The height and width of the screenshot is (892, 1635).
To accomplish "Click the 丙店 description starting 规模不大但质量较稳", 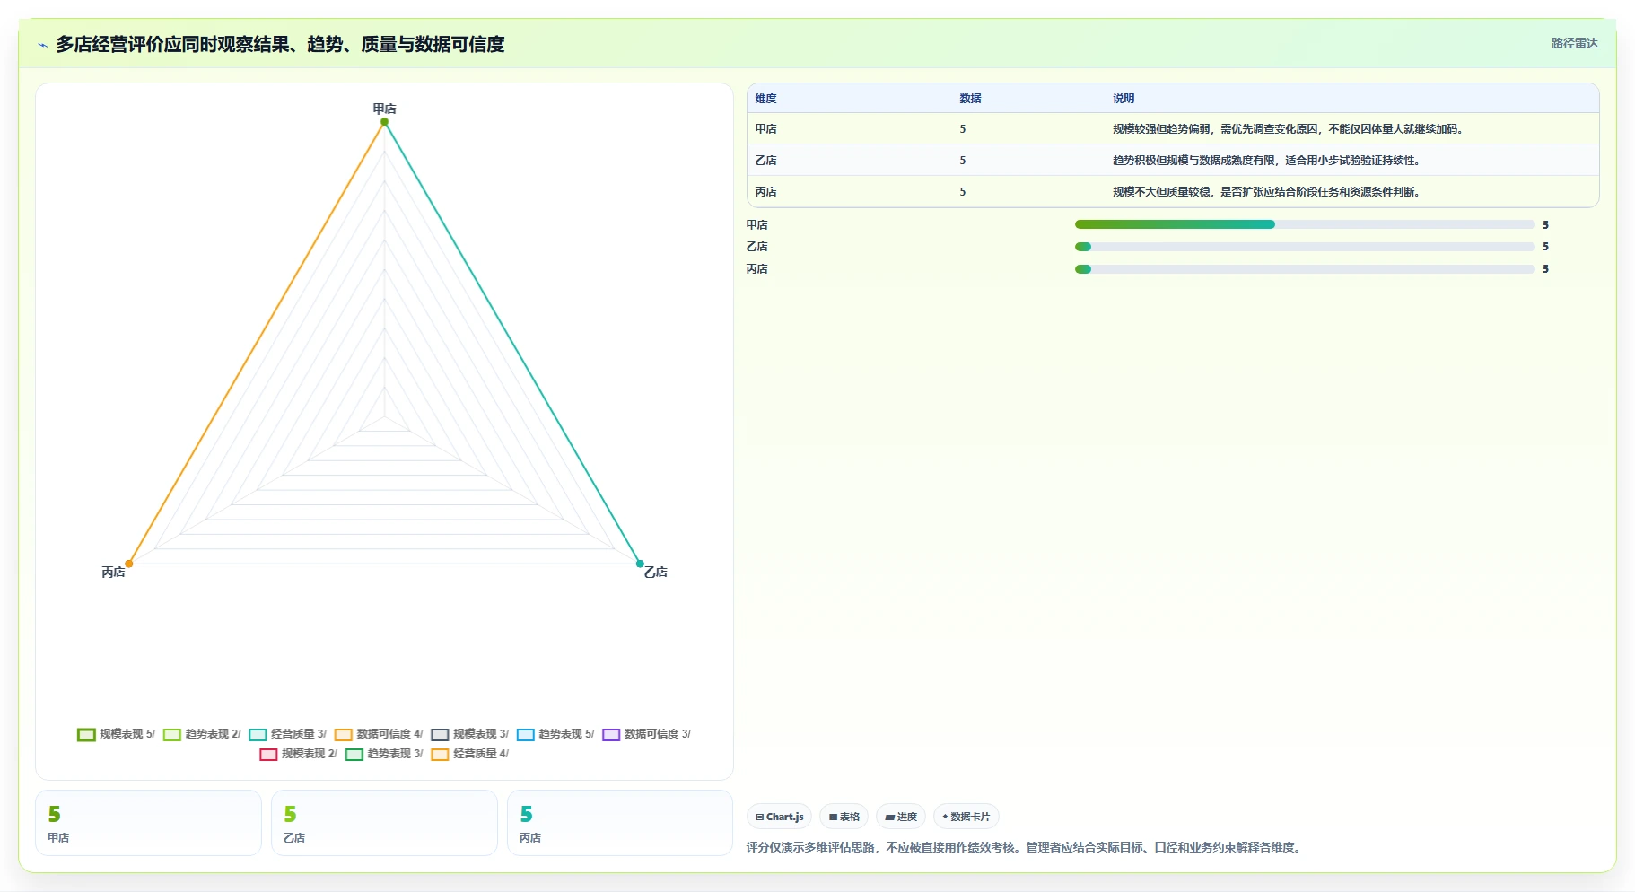I will pos(1266,192).
